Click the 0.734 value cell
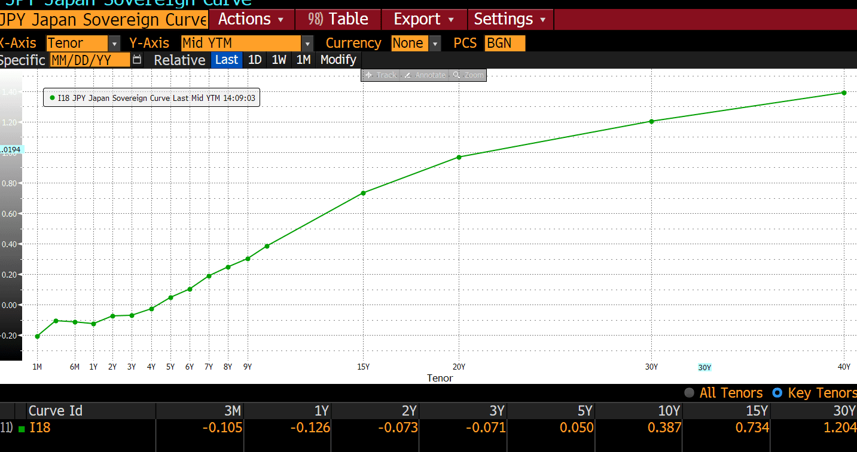857x452 pixels. point(752,428)
